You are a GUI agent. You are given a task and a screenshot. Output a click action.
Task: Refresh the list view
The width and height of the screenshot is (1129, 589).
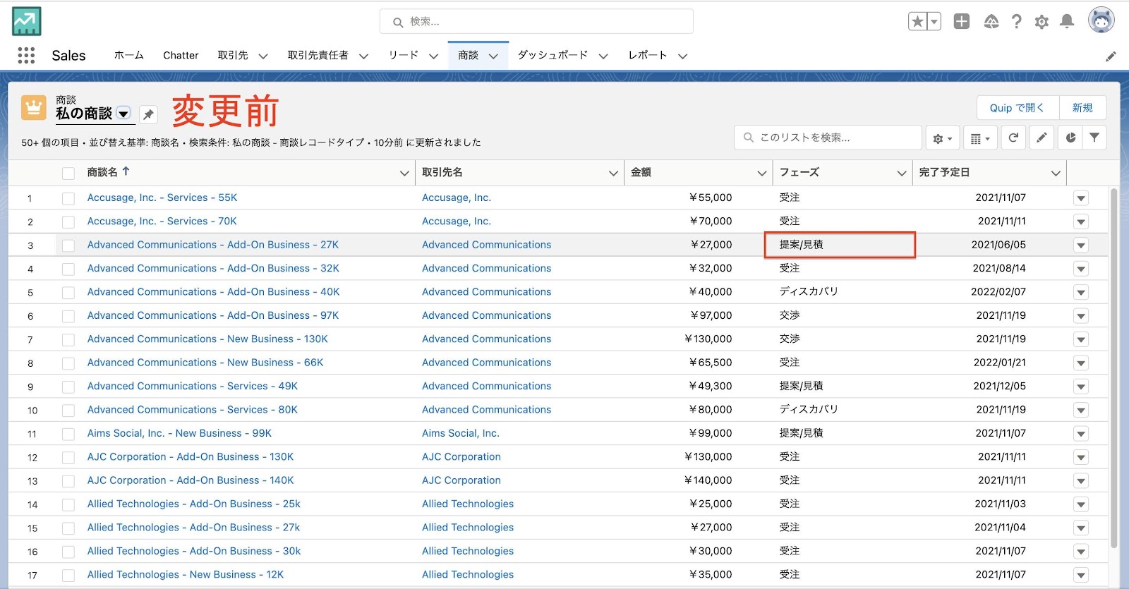pyautogui.click(x=1013, y=138)
